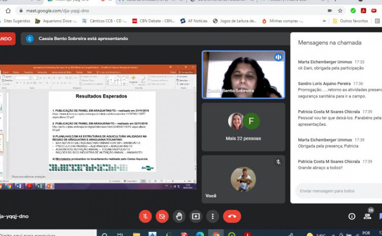This screenshot has height=236, width=382.
Task: Hang up with the red leave call button
Action: click(232, 216)
